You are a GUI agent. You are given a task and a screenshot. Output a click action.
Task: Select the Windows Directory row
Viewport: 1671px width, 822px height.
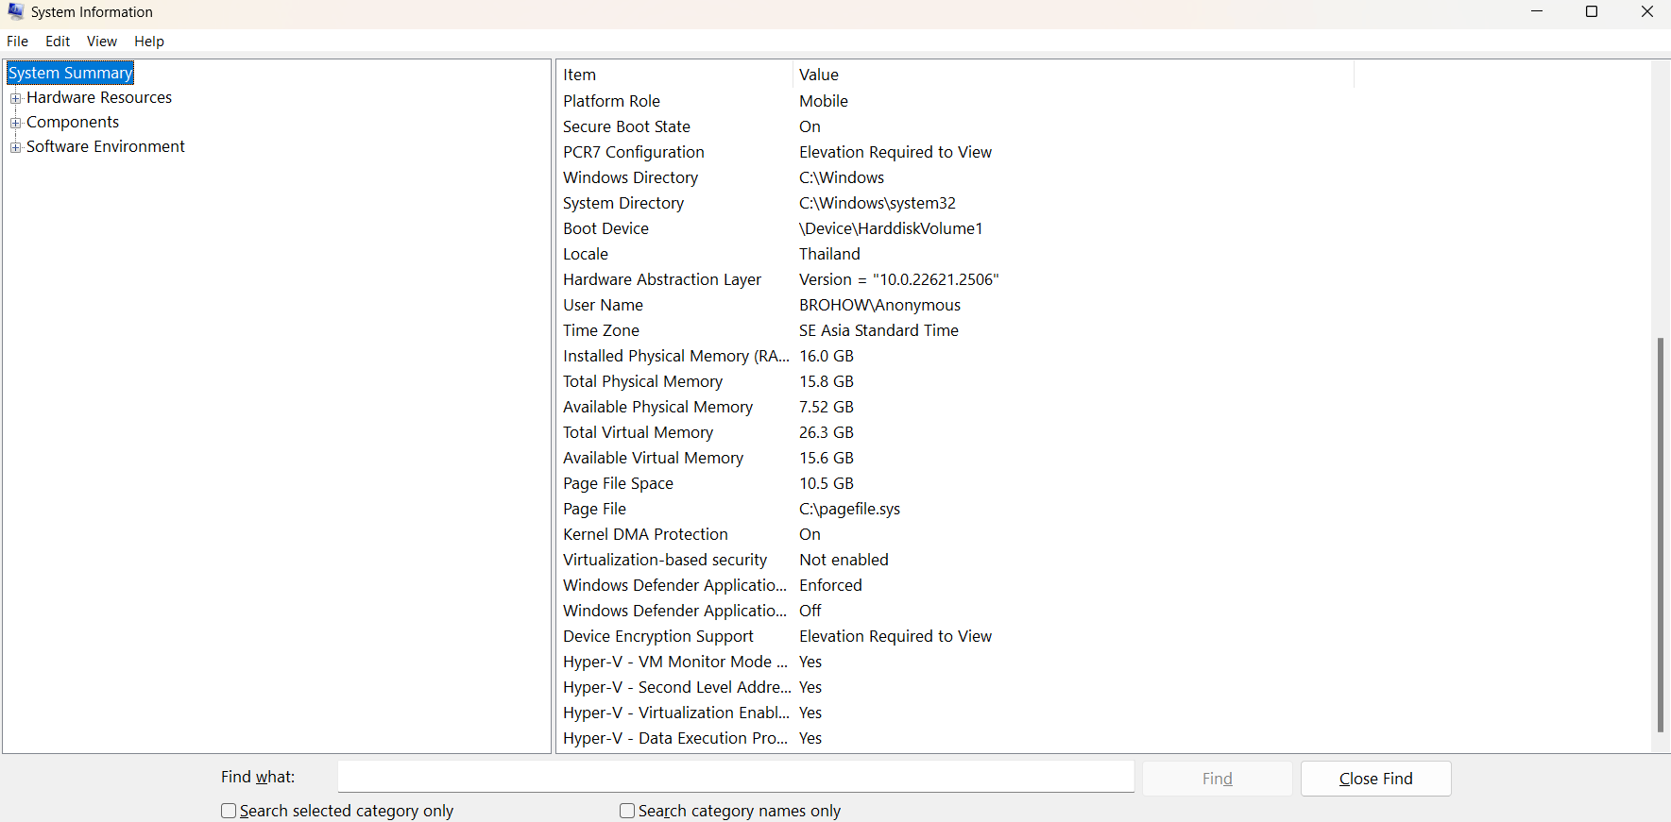tap(955, 177)
